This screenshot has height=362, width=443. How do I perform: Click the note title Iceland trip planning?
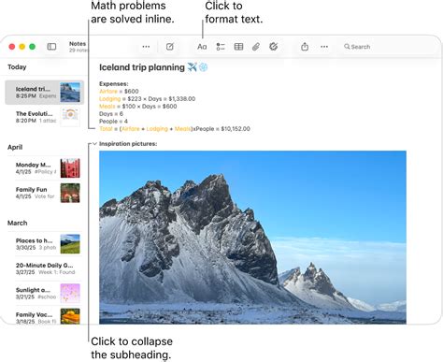[142, 67]
